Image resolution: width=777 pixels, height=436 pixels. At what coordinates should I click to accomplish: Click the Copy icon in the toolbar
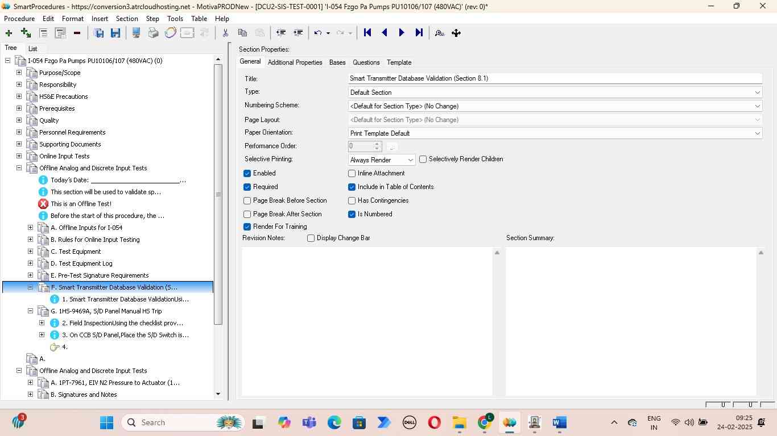click(242, 33)
